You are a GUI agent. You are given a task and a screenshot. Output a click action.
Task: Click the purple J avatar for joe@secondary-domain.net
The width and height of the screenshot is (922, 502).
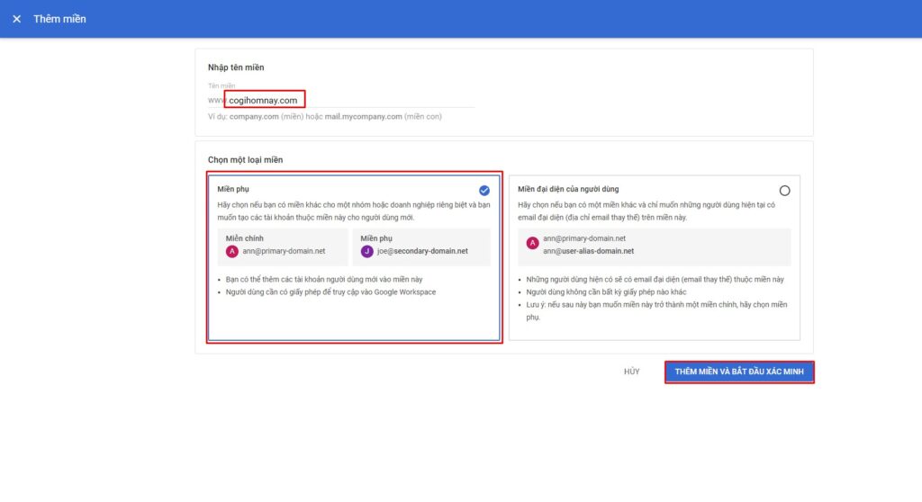366,251
